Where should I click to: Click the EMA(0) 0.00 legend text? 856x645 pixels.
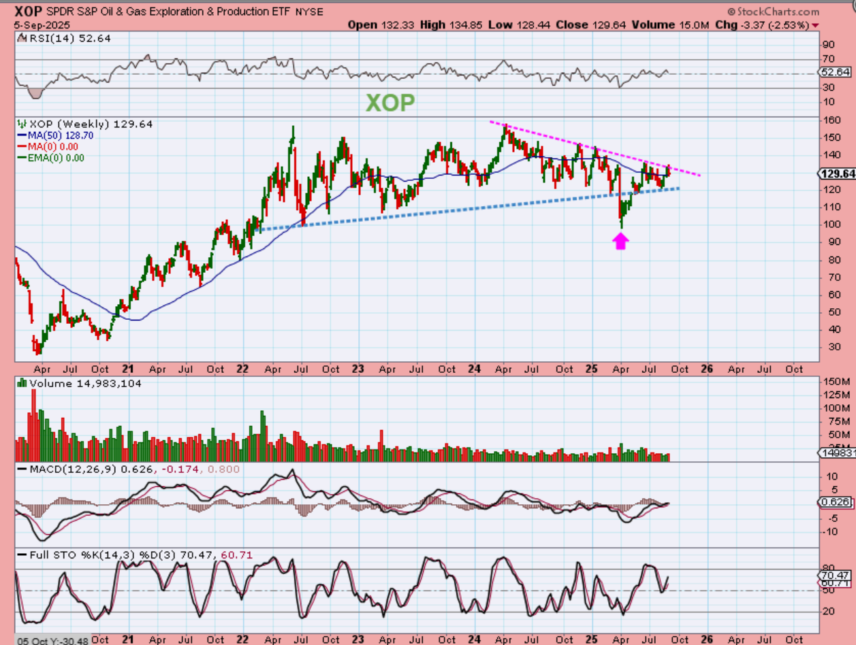[x=57, y=157]
